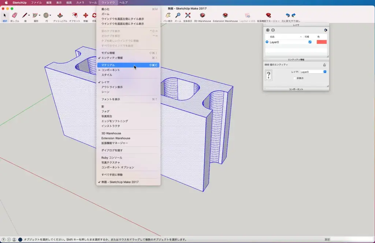Collapse the レイヤ panel header
Image resolution: width=375 pixels, height=243 pixels.
click(x=296, y=25)
